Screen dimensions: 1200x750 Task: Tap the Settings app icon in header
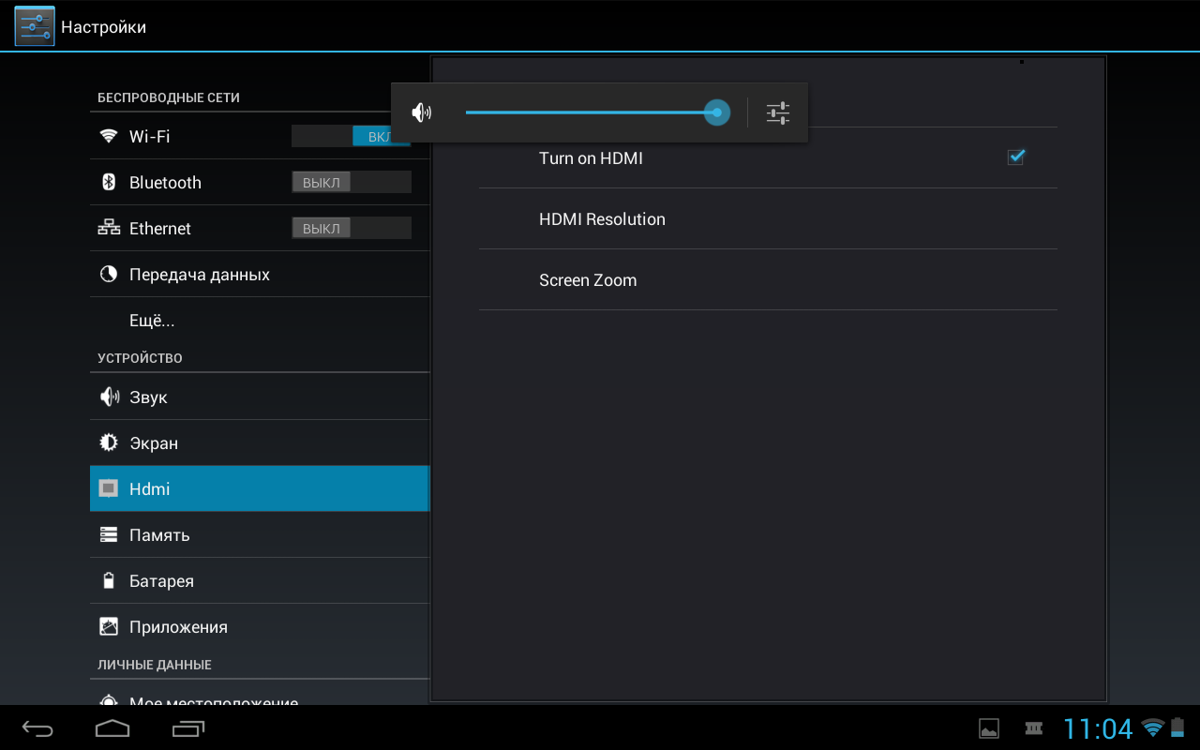tap(35, 26)
